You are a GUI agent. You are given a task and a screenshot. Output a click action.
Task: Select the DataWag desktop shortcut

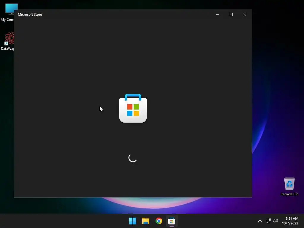7,41
